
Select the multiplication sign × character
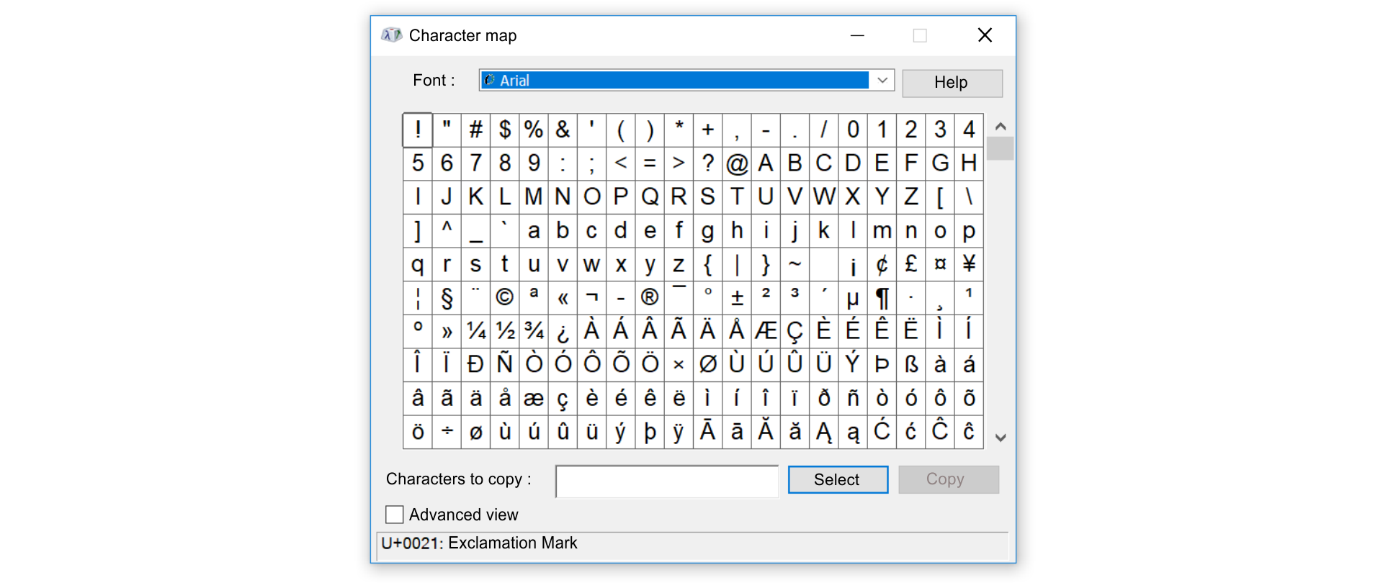pyautogui.click(x=679, y=365)
